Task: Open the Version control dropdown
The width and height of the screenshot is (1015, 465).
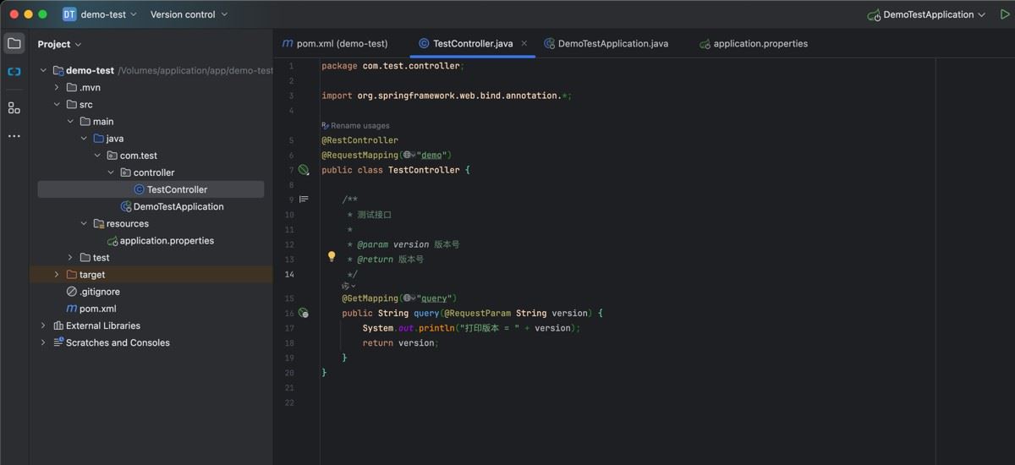Action: 189,14
